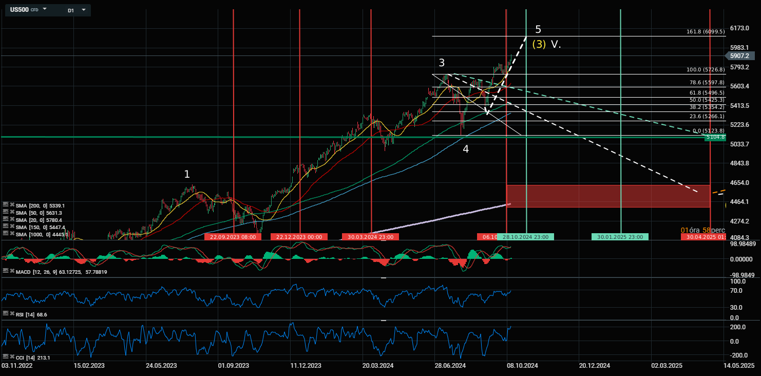Remove the SMA 50 indicator

click(x=12, y=212)
